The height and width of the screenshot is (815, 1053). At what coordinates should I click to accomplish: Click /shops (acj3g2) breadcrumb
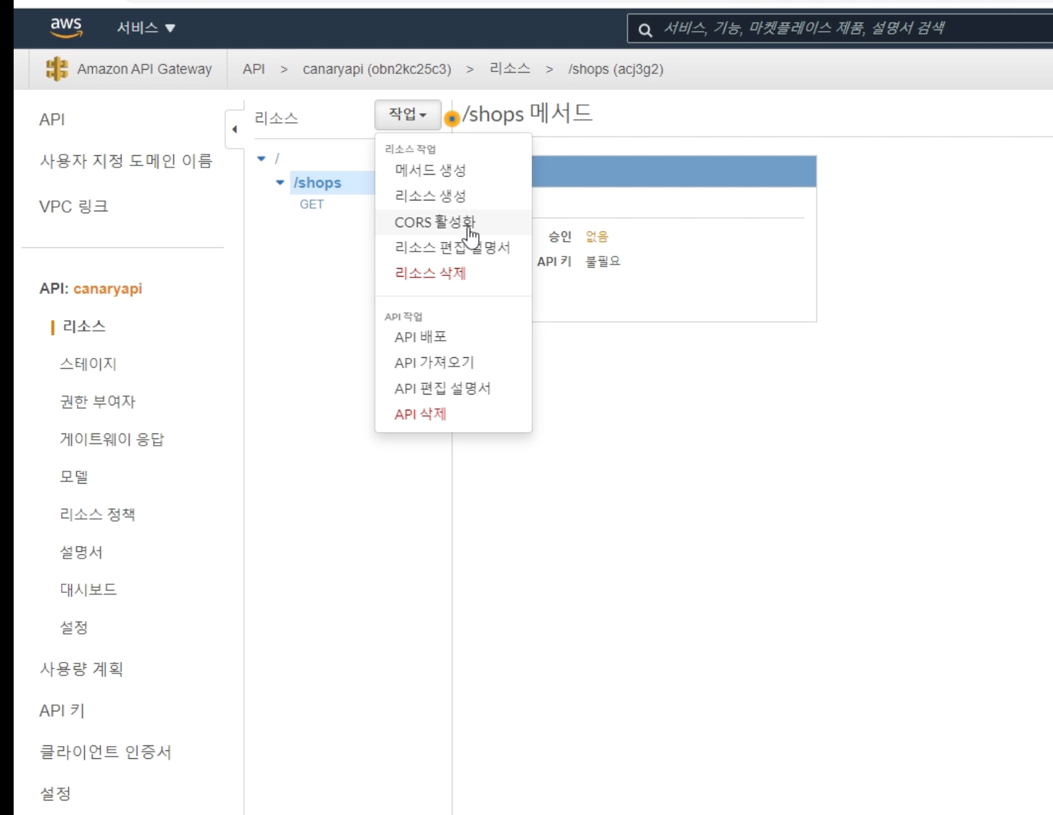click(x=616, y=69)
